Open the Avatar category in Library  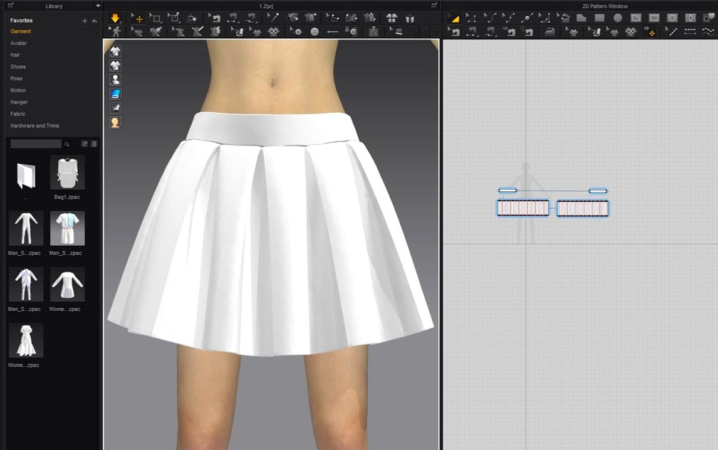pyautogui.click(x=18, y=43)
